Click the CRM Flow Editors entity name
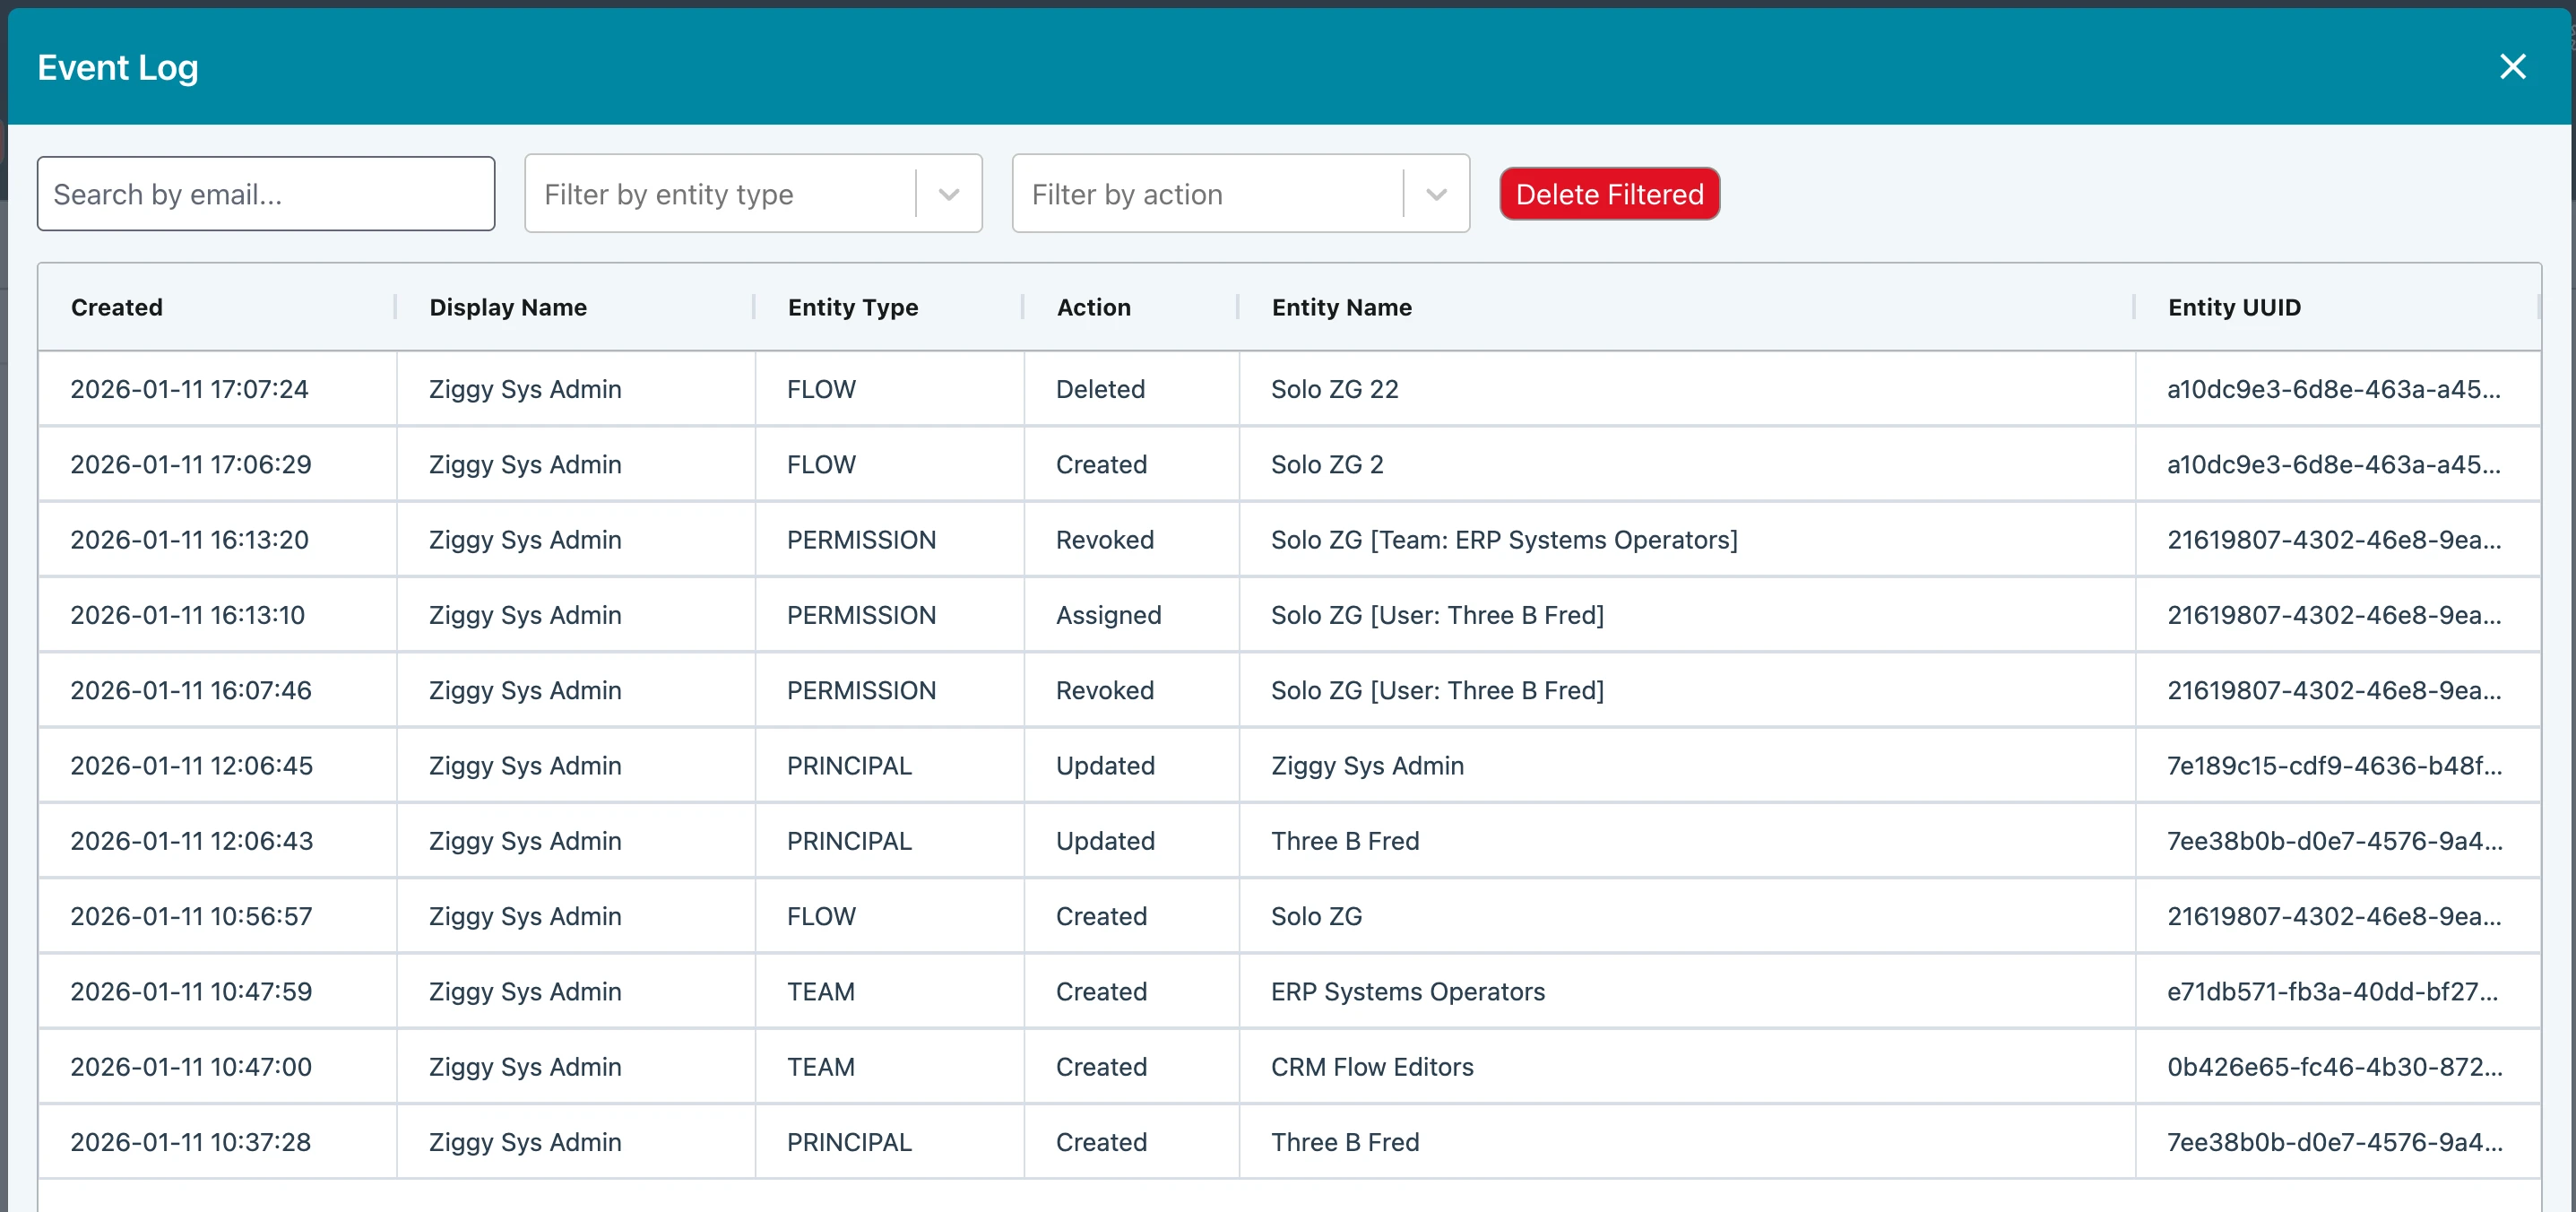This screenshot has width=2576, height=1212. [1371, 1067]
